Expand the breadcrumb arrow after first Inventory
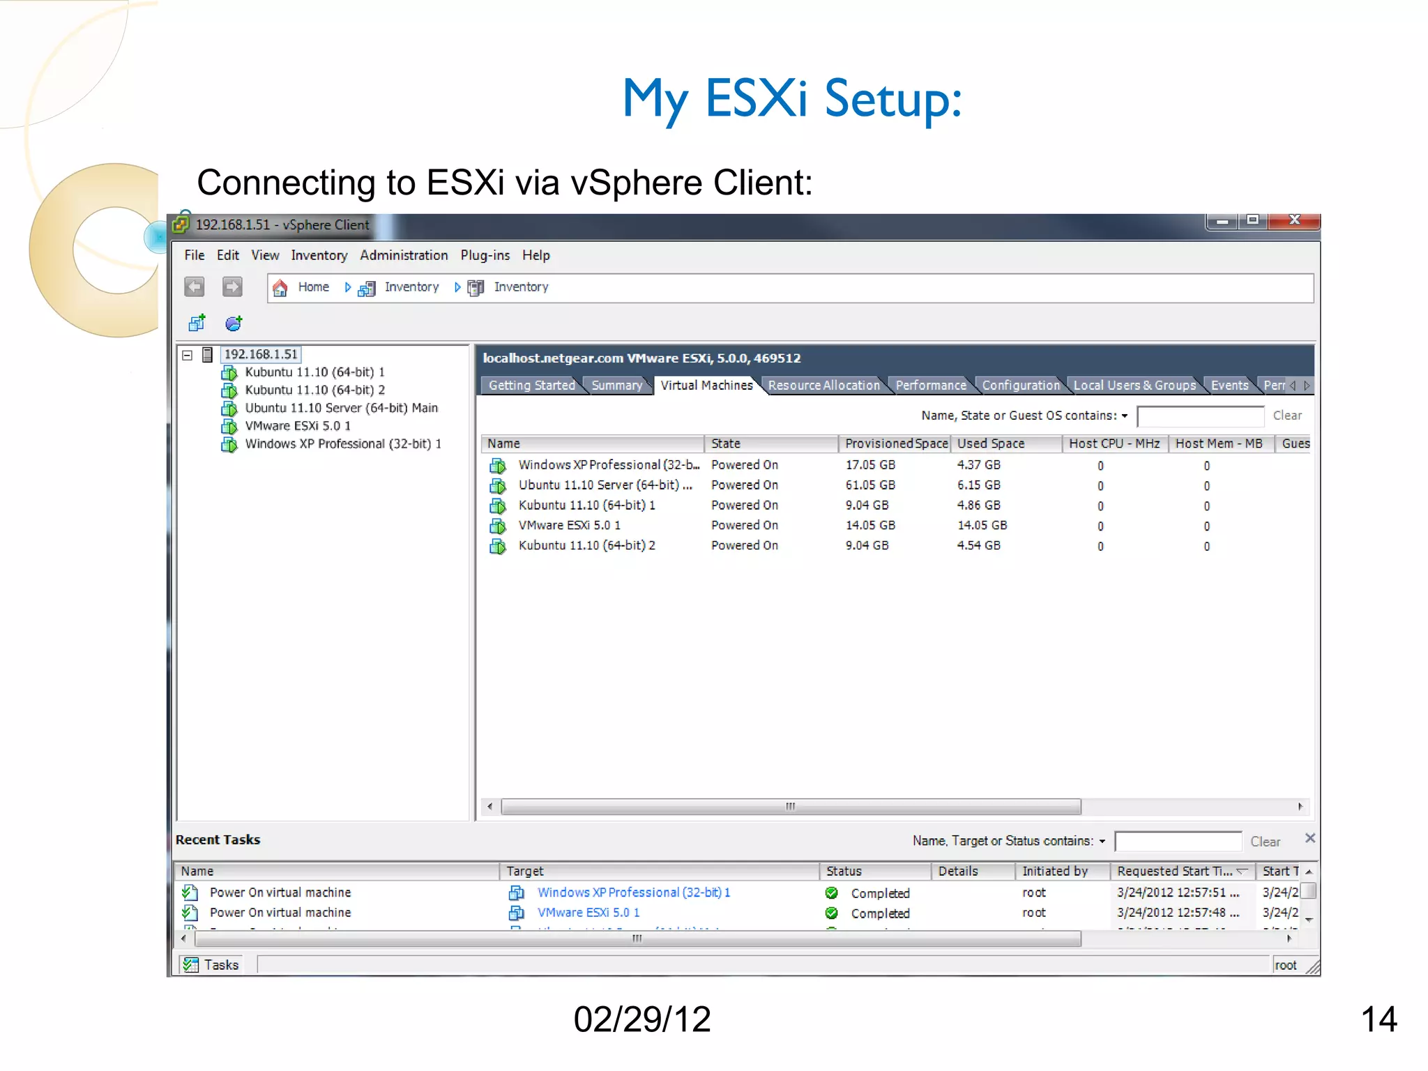Viewport: 1428px width, 1071px height. pyautogui.click(x=457, y=287)
